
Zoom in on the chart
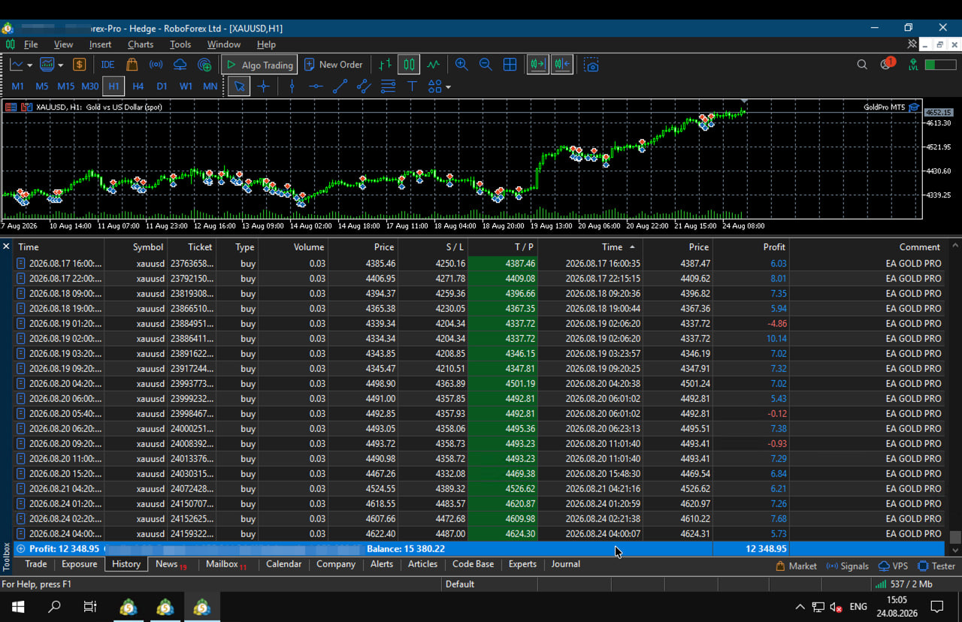coord(461,65)
